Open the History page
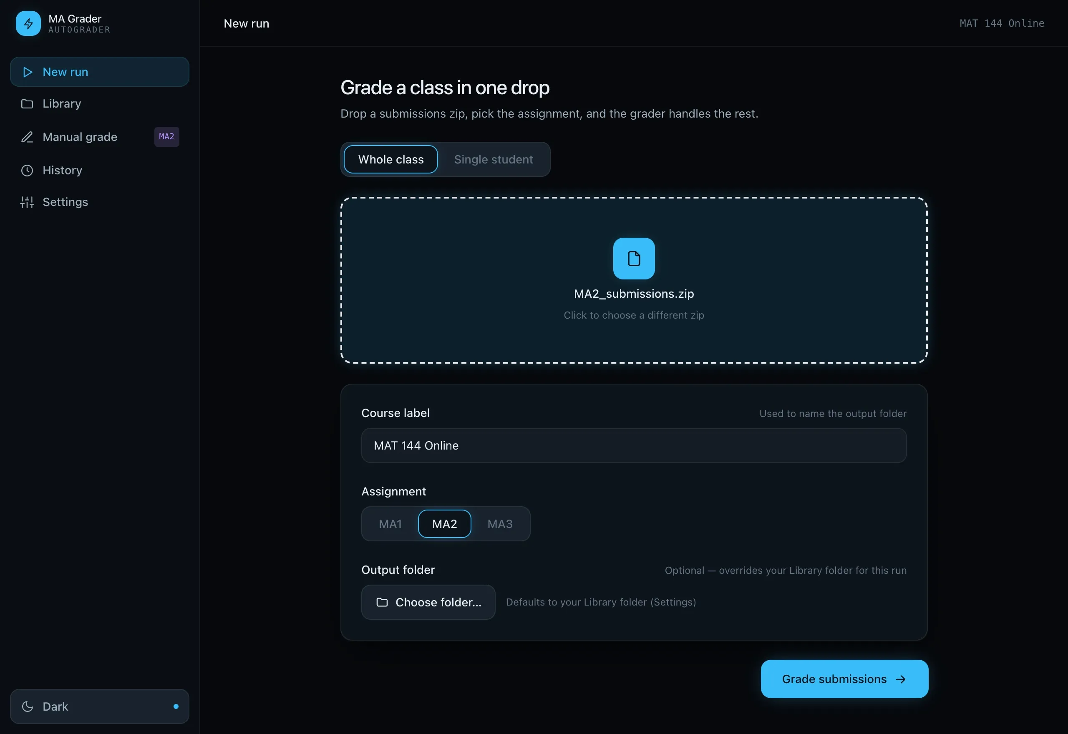The height and width of the screenshot is (734, 1068). click(99, 171)
